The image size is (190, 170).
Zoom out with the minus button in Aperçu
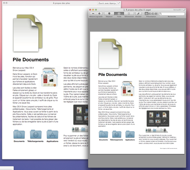coord(93,14)
